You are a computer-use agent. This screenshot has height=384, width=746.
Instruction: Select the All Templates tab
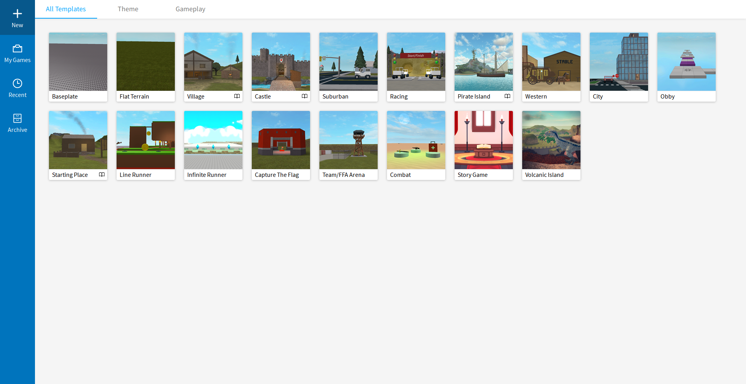[x=66, y=9]
